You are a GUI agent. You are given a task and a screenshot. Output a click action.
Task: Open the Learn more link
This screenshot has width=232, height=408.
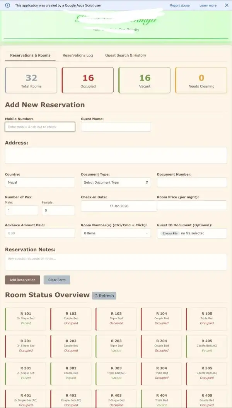208,5
